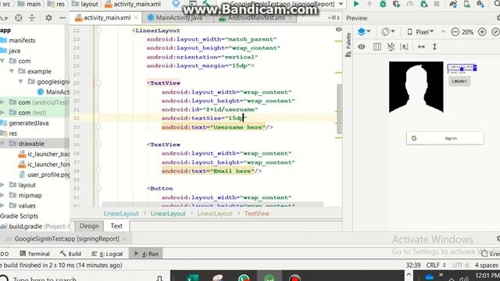The width and height of the screenshot is (500, 281).
Task: Open the Terminal tool window
Action: pyautogui.click(x=34, y=254)
